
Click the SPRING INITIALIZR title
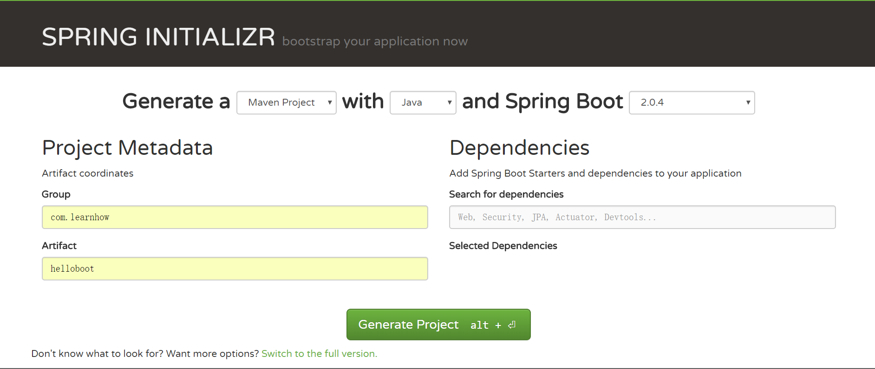pos(158,37)
